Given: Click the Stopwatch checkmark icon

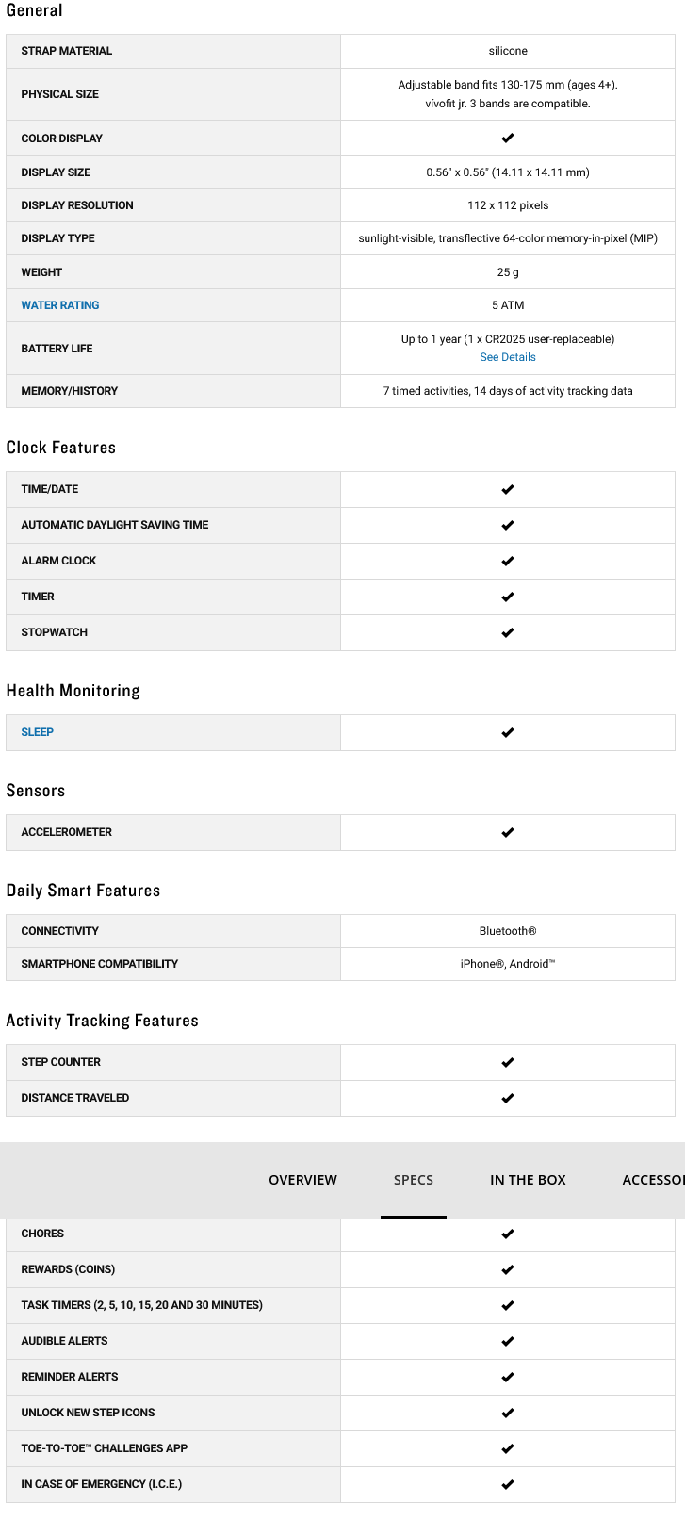Looking at the screenshot, I should (x=508, y=633).
